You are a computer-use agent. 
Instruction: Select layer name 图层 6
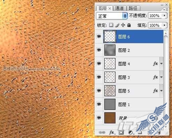[x=124, y=37]
